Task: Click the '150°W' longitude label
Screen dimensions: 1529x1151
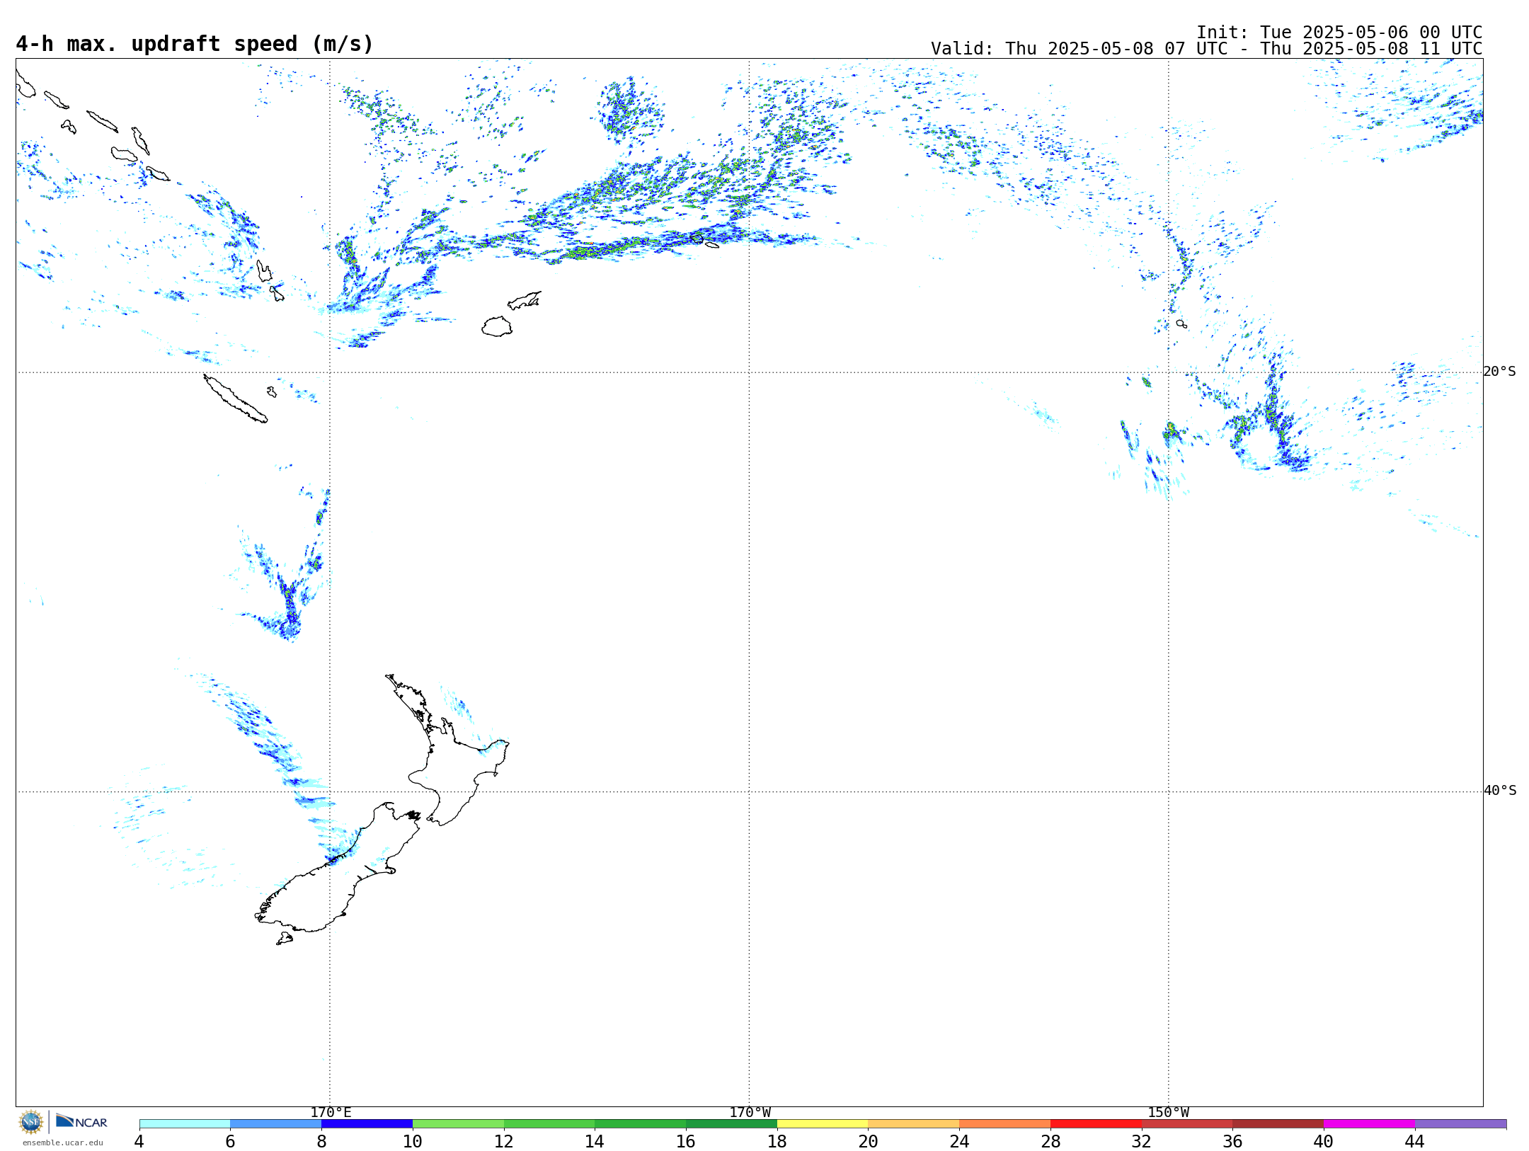Action: click(x=1169, y=1113)
